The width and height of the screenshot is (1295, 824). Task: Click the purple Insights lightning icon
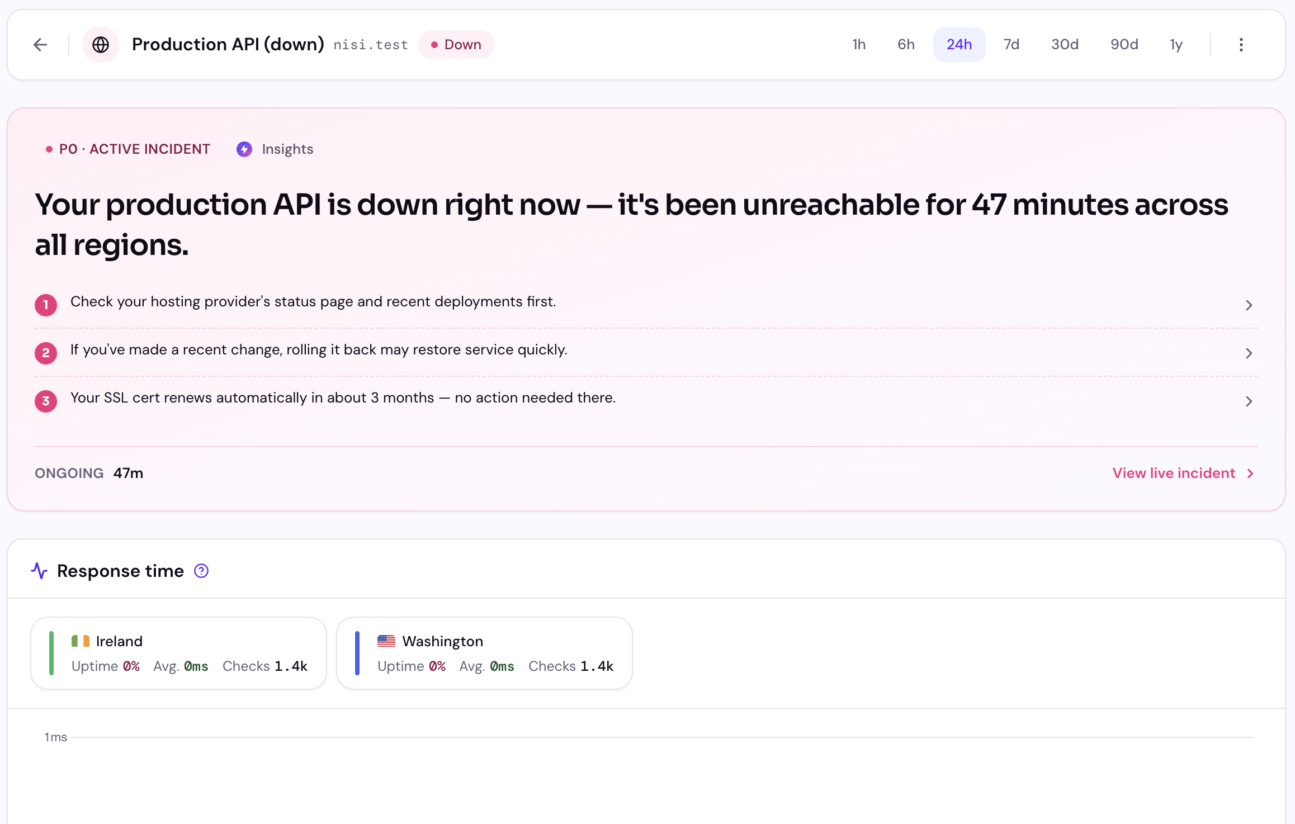pos(244,149)
